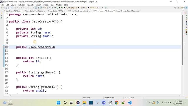Open the Debug dropdown arrow
This screenshot has width=188, height=106.
(x=55, y=8)
